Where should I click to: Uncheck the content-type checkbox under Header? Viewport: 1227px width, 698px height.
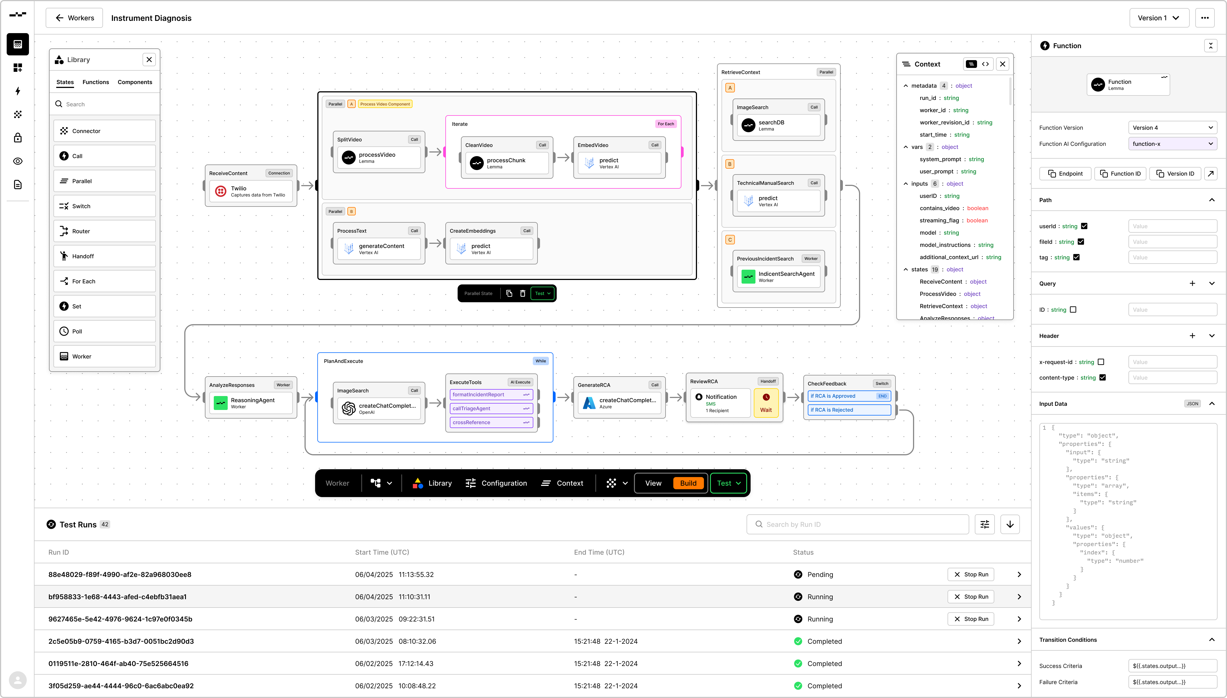click(x=1103, y=377)
